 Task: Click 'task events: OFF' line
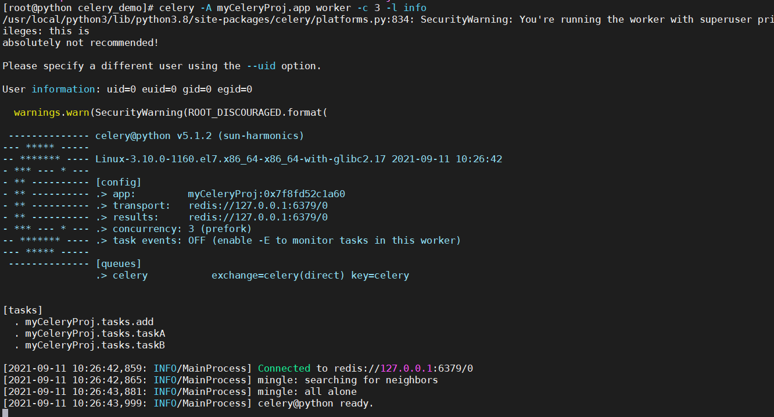pyautogui.click(x=278, y=241)
